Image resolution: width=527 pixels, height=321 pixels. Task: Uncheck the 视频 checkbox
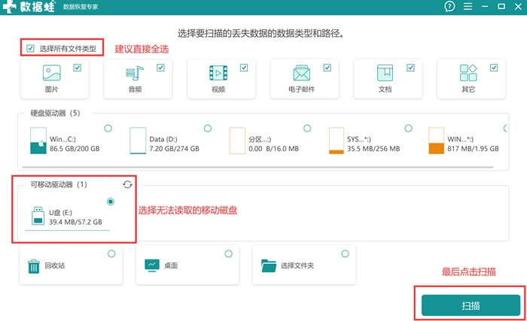[244, 68]
